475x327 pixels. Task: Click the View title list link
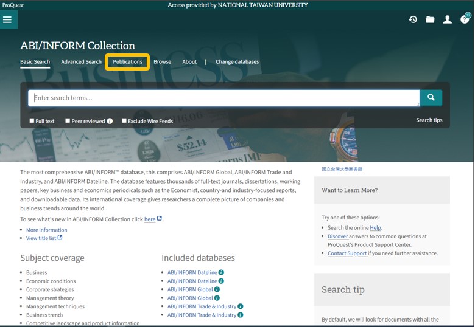(x=41, y=238)
